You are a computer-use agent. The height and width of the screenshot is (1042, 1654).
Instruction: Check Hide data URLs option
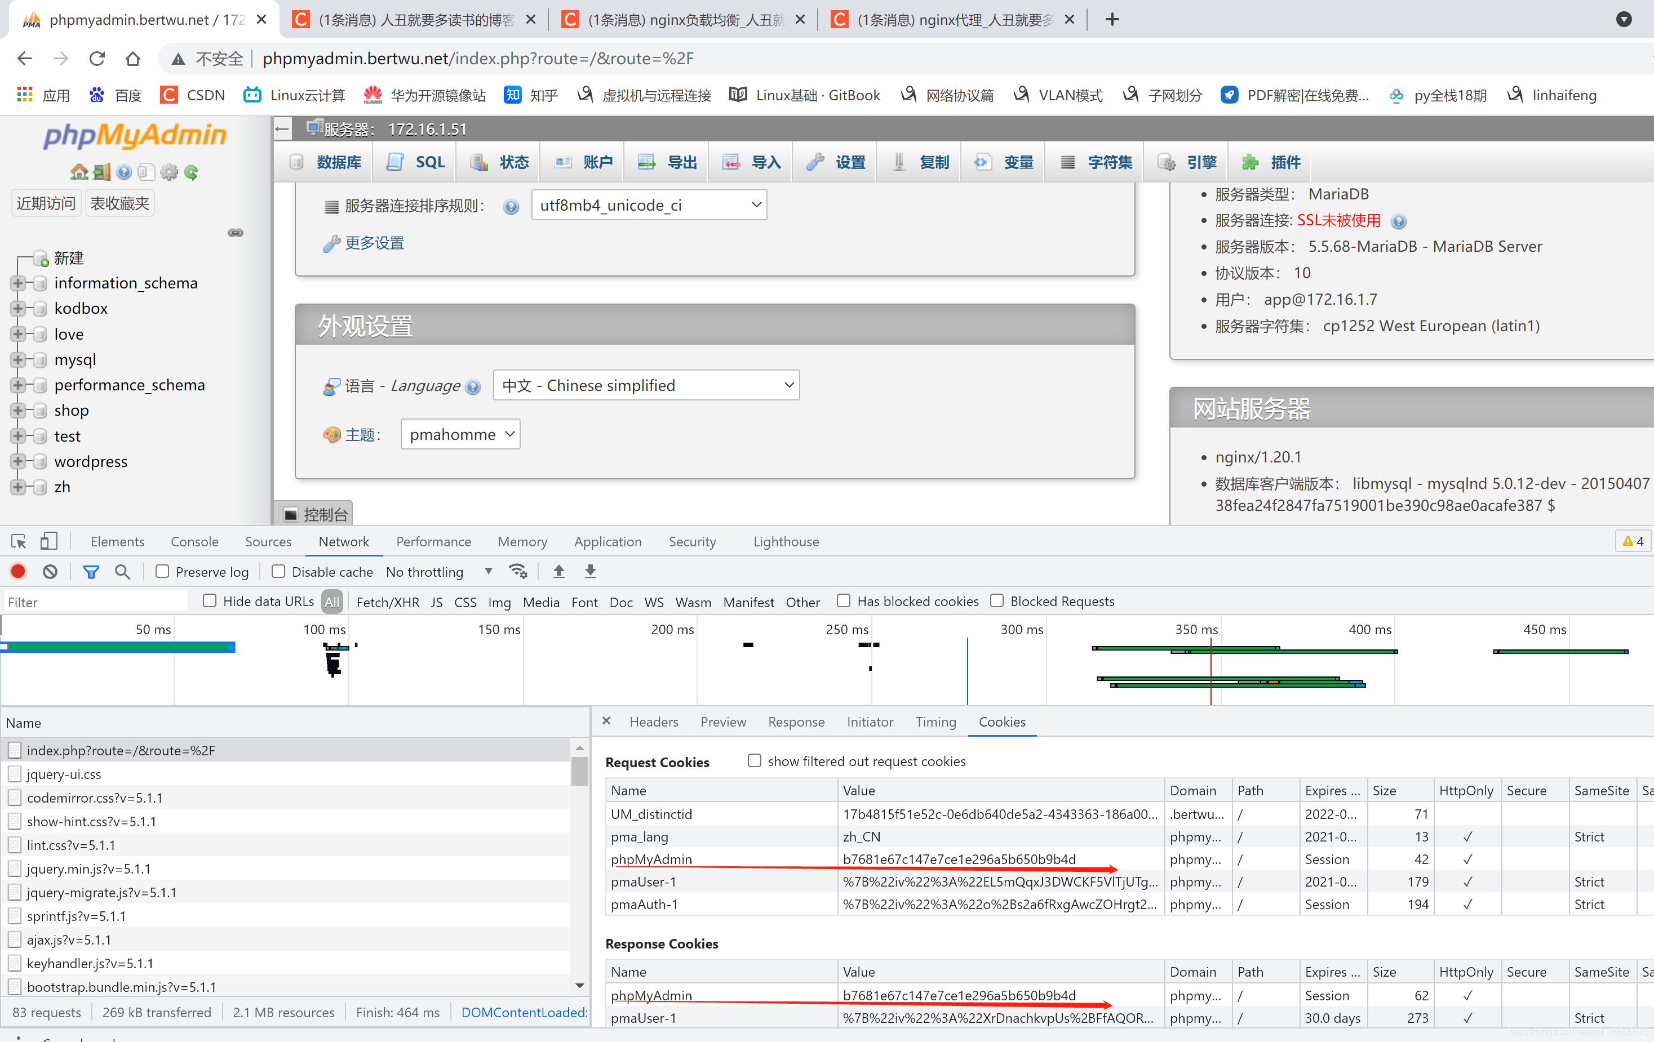210,602
